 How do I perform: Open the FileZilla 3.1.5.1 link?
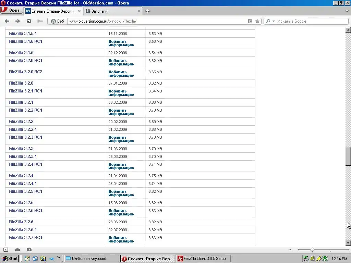[x=23, y=34]
